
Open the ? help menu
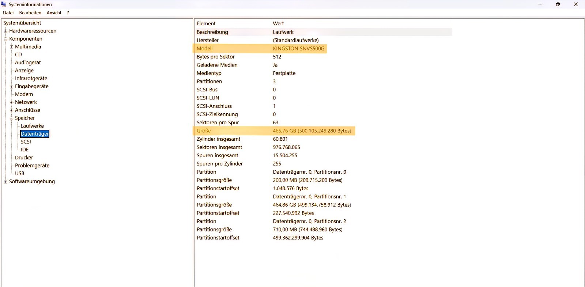coord(68,13)
